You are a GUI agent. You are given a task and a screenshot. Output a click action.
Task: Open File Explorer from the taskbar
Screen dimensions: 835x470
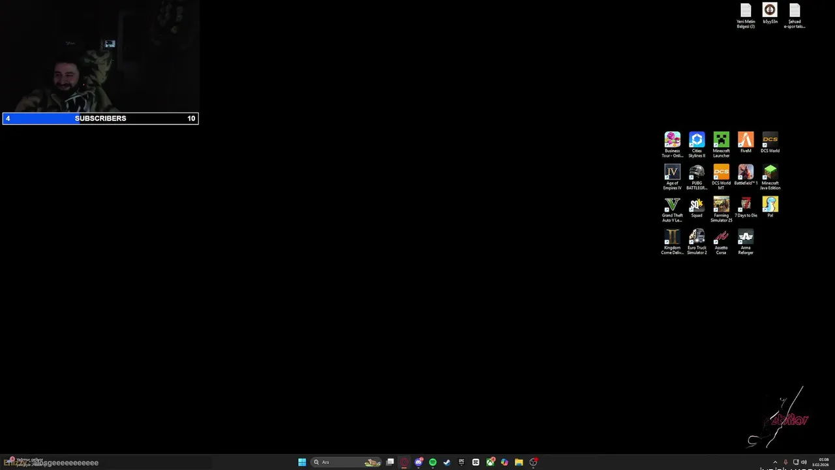point(519,462)
